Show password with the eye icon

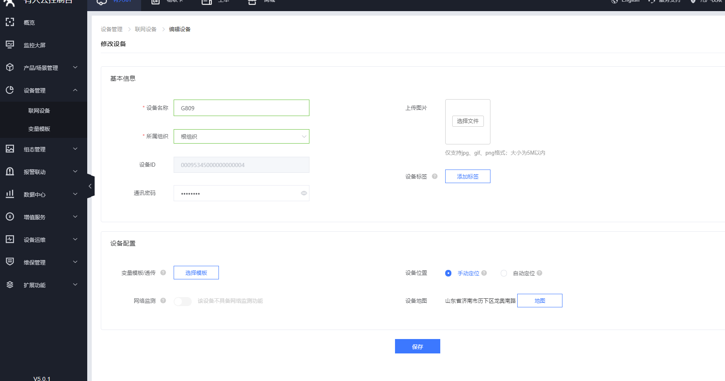point(304,193)
